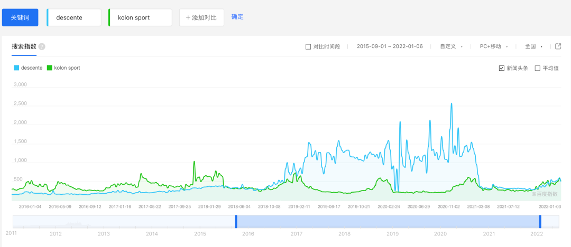The width and height of the screenshot is (571, 247).
Task: Click the descente keyword input field
Action: click(x=75, y=17)
